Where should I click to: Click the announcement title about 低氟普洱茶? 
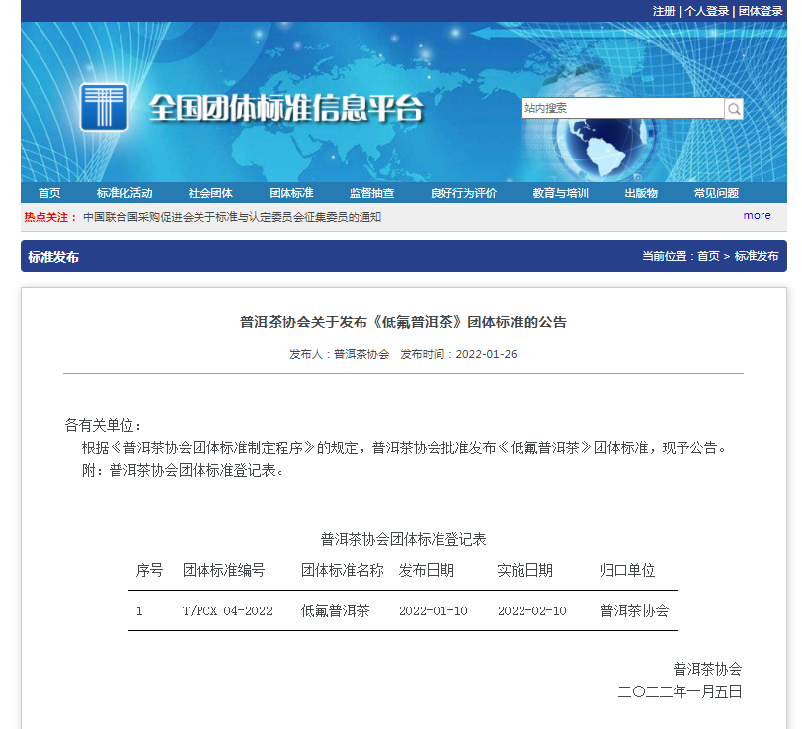(x=404, y=322)
